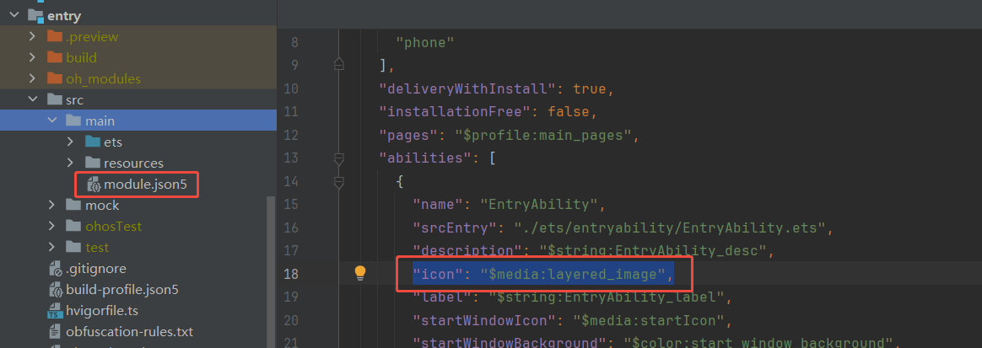Select the ohosTest folder

(113, 227)
